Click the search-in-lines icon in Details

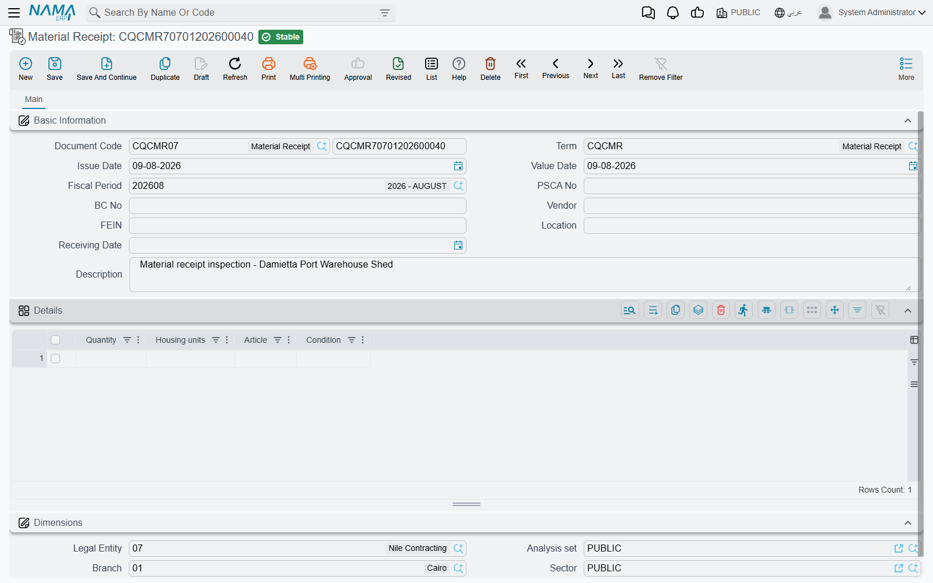(x=630, y=310)
